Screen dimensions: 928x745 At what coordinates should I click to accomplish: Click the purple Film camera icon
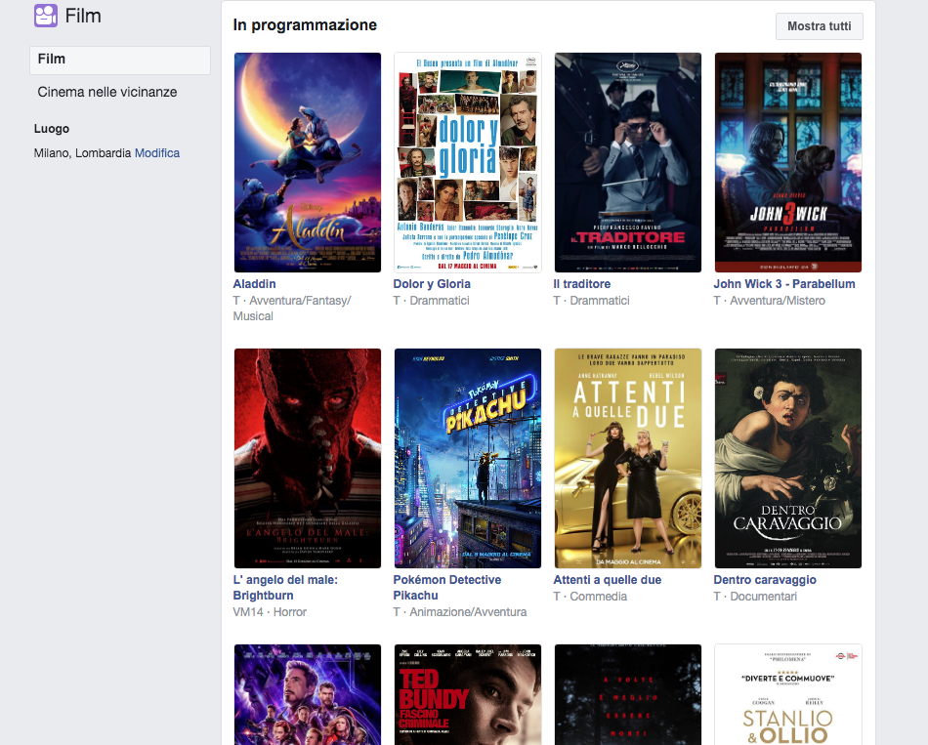[x=46, y=16]
